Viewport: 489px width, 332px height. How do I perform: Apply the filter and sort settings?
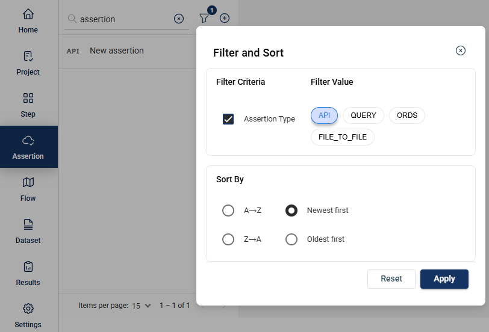pyautogui.click(x=444, y=278)
